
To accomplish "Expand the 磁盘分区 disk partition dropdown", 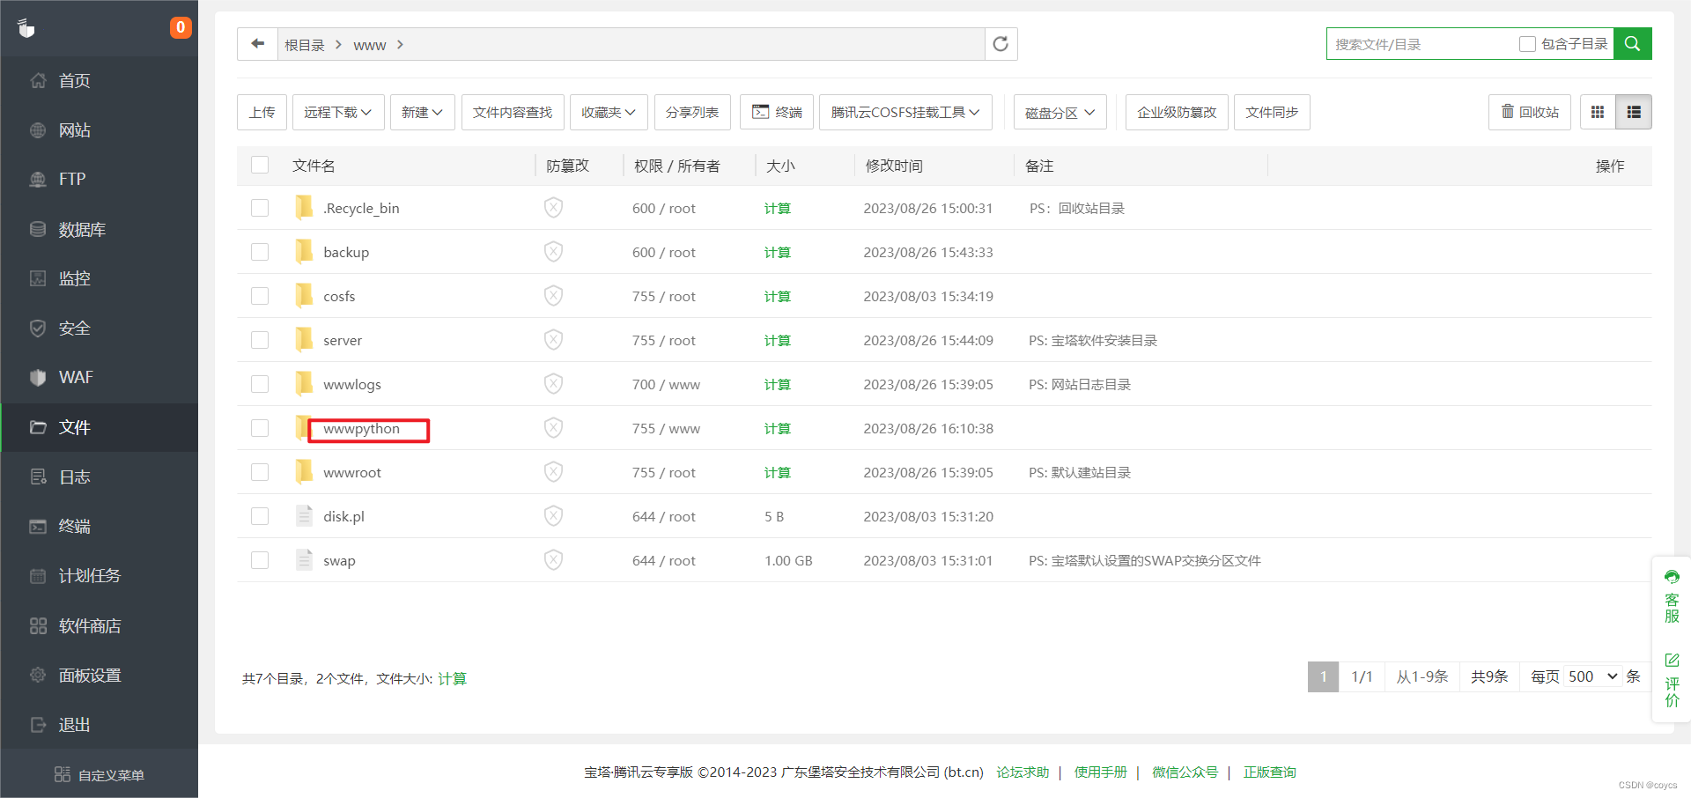I will 1060,112.
